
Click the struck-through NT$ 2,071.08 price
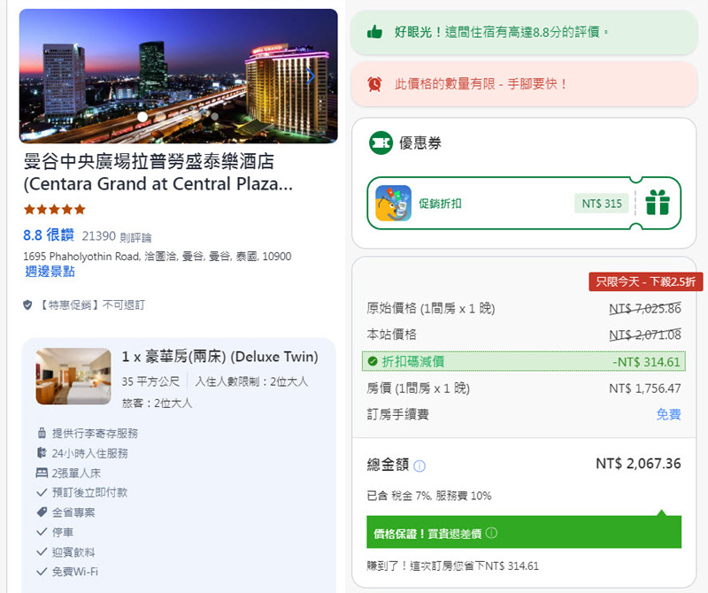tap(645, 335)
